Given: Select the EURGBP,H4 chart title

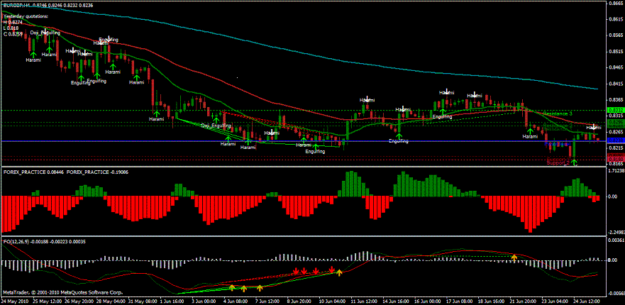Looking at the screenshot, I should click(x=21, y=5).
